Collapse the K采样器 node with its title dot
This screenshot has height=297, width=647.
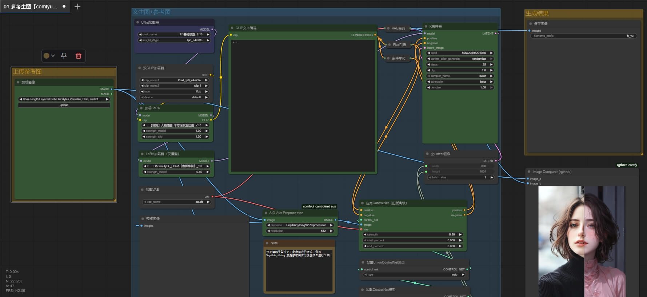pyautogui.click(x=426, y=27)
